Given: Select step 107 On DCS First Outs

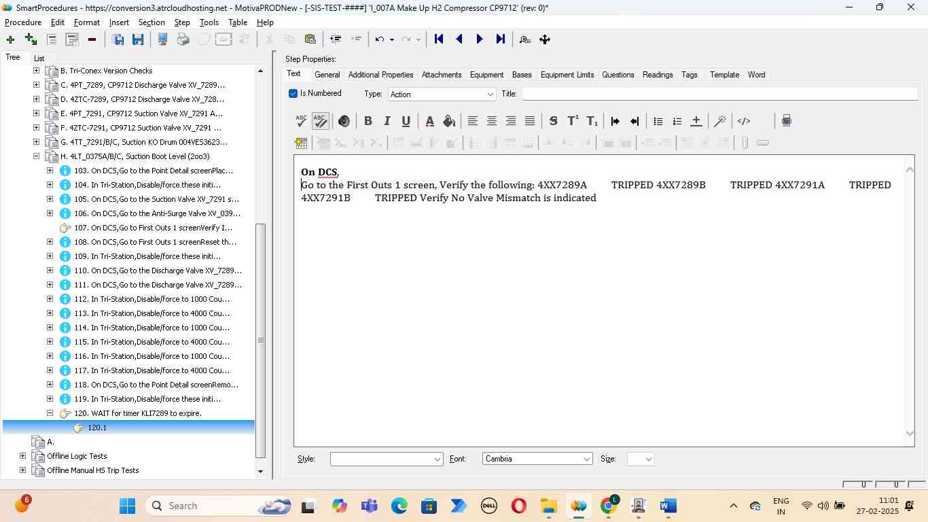Looking at the screenshot, I should coord(153,228).
